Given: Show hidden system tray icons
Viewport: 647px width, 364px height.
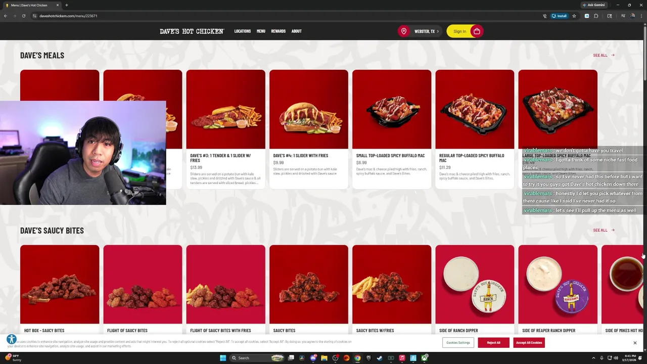Looking at the screenshot, I should tap(593, 358).
